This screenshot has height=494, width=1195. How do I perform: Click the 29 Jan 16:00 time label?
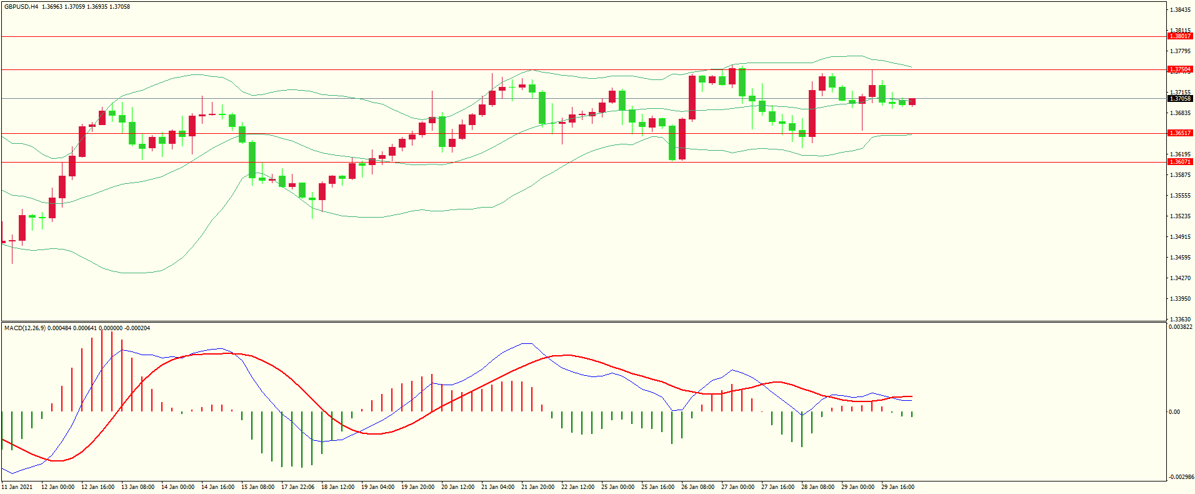pyautogui.click(x=897, y=487)
